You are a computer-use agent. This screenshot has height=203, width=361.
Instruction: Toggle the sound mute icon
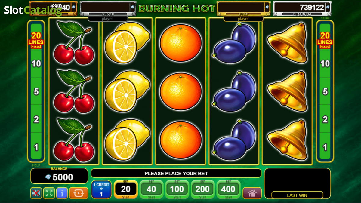[x=36, y=193]
